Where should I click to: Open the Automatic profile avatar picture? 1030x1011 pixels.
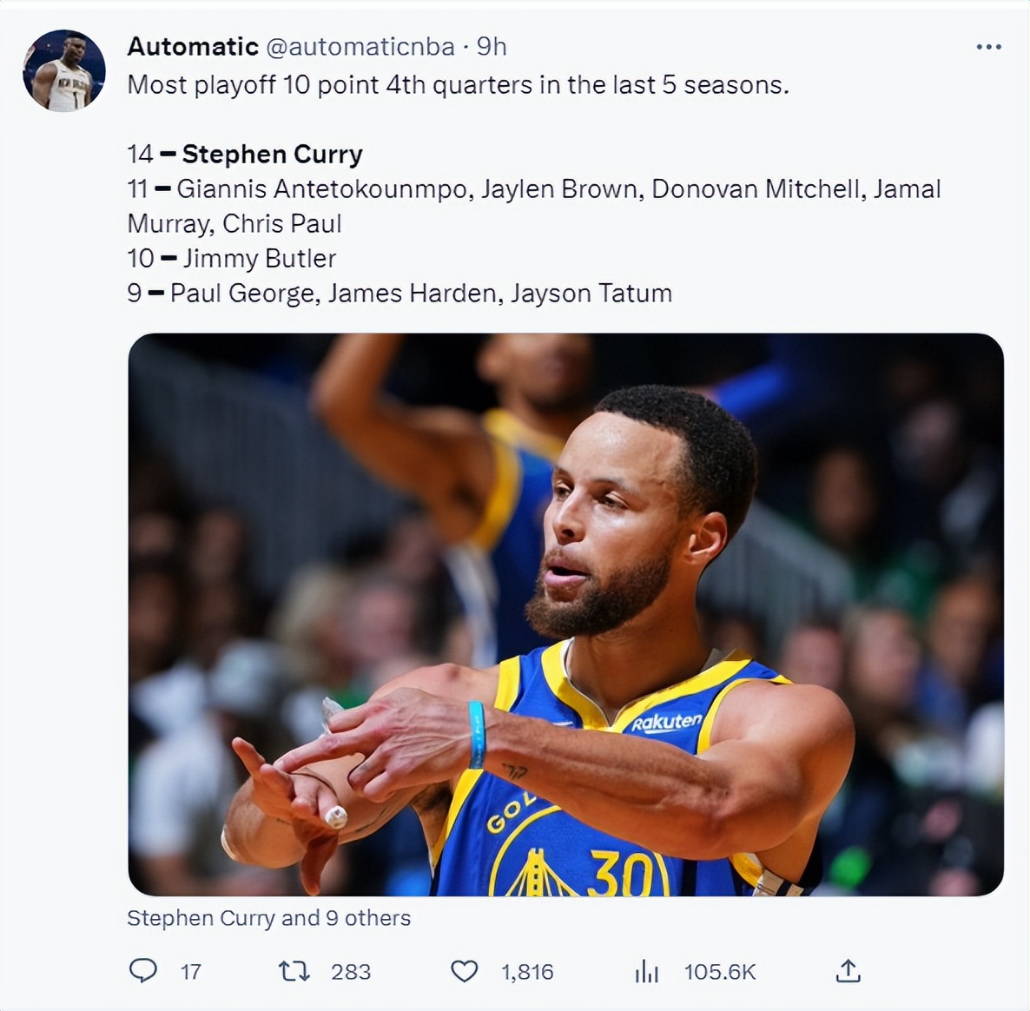[64, 71]
